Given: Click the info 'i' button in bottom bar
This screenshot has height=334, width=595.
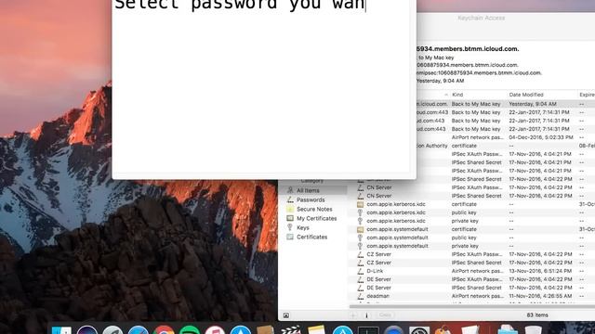Looking at the screenshot, I should [366, 315].
